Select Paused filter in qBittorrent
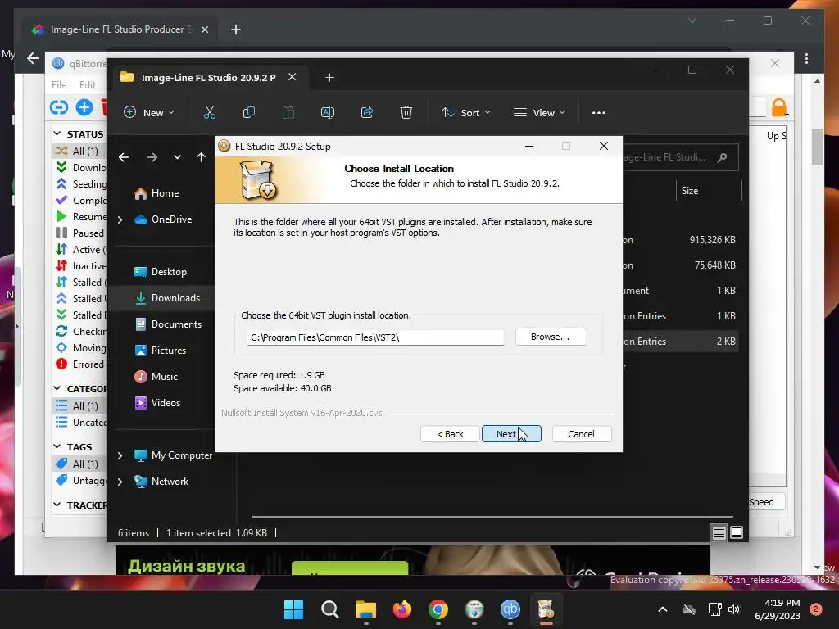This screenshot has width=839, height=629. click(80, 233)
